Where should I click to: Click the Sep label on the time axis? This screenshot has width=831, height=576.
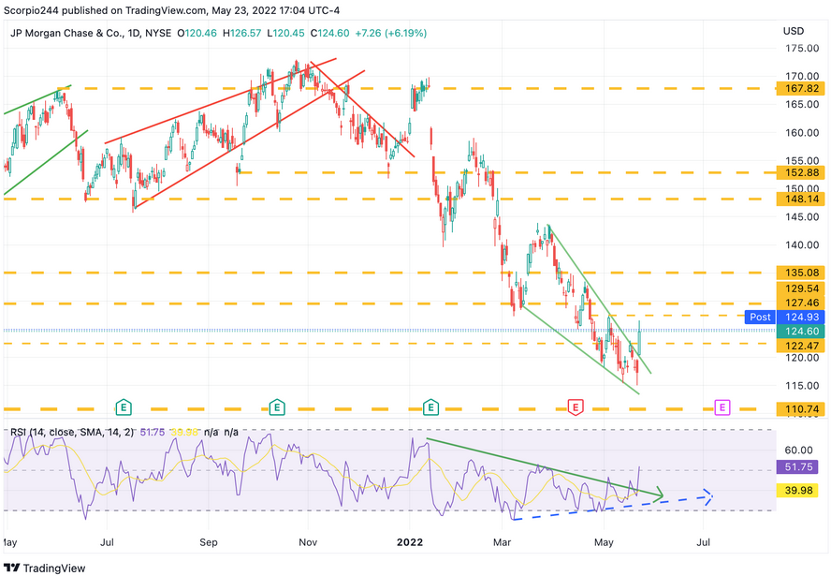point(209,542)
